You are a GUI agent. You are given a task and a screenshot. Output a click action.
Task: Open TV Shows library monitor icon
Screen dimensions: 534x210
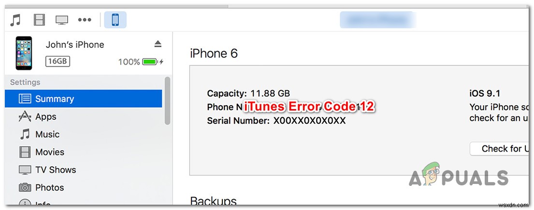pos(62,20)
